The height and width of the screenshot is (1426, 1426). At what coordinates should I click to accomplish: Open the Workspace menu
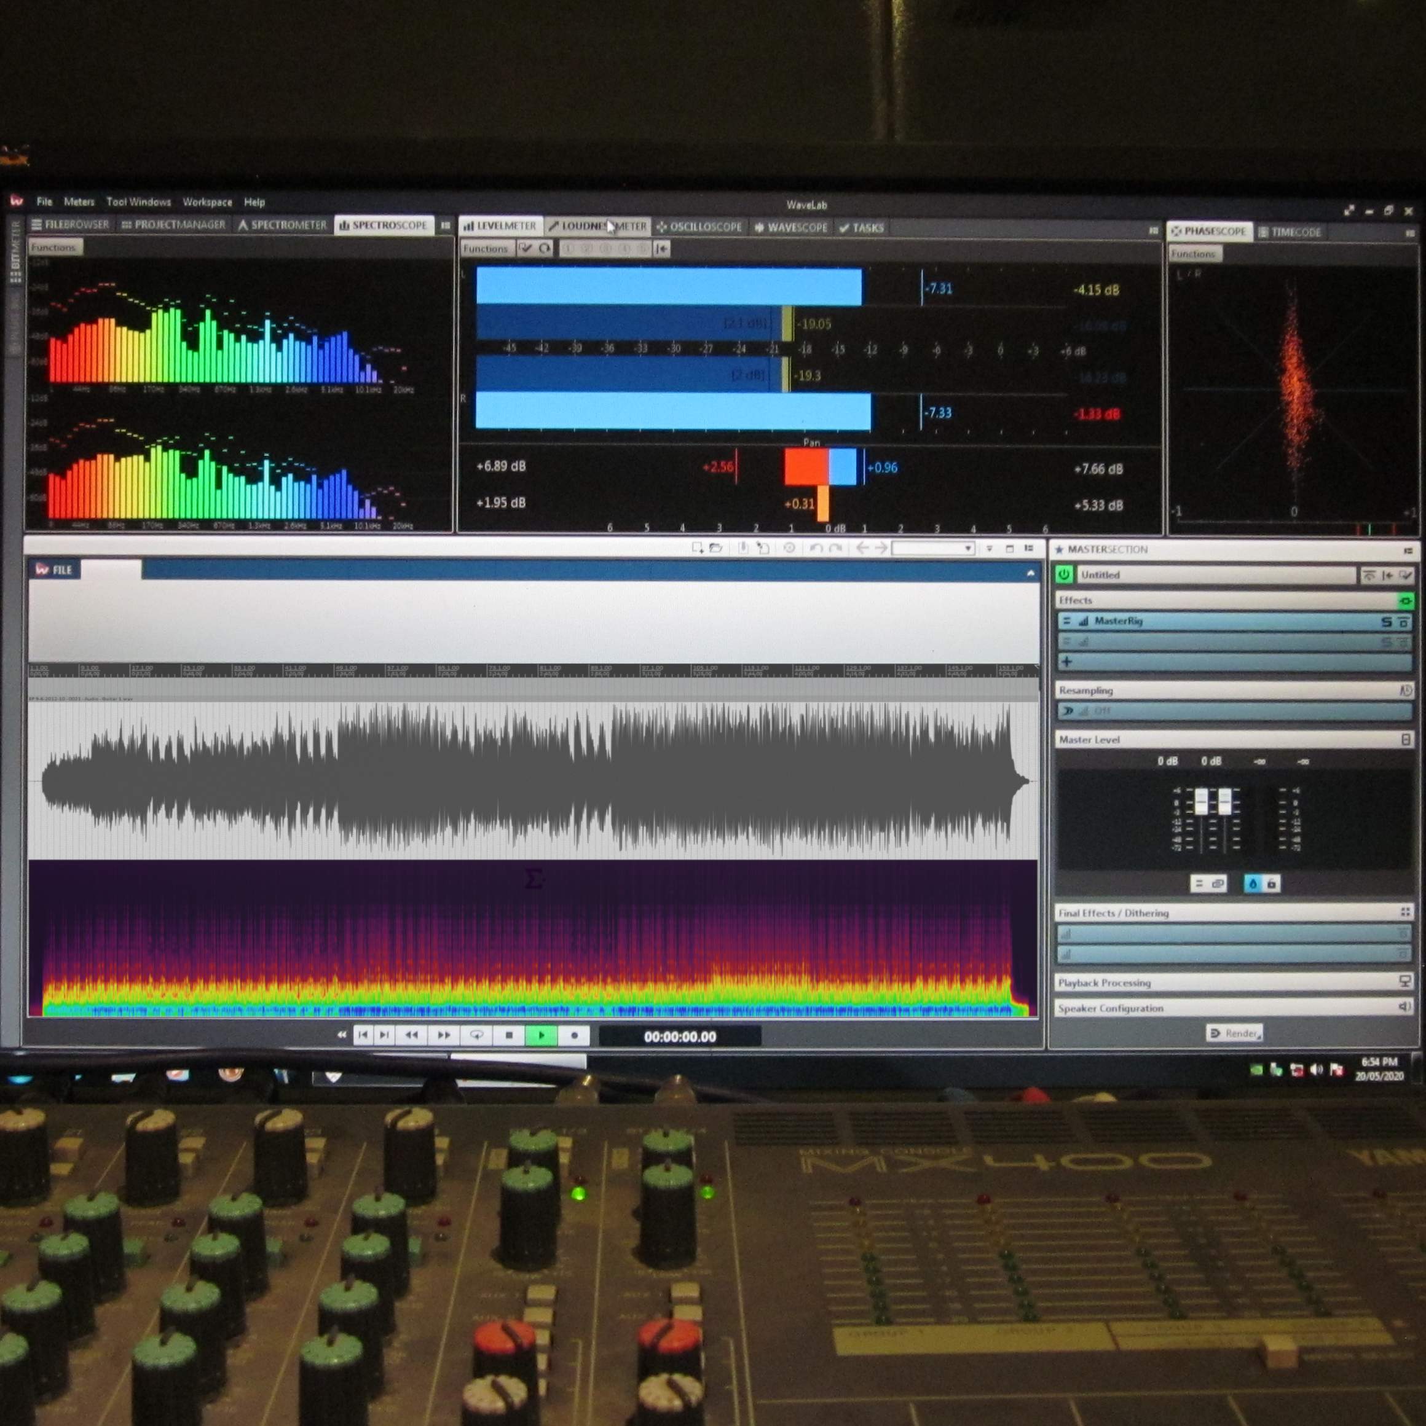[x=207, y=202]
